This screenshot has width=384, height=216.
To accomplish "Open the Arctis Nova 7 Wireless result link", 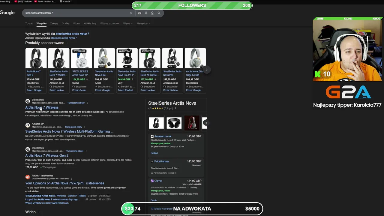I will 42,107.
